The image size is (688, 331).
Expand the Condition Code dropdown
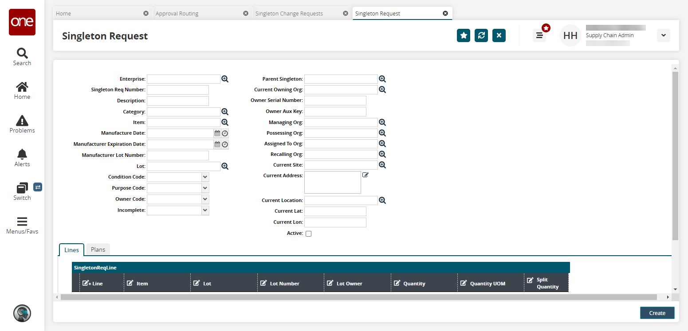[205, 177]
